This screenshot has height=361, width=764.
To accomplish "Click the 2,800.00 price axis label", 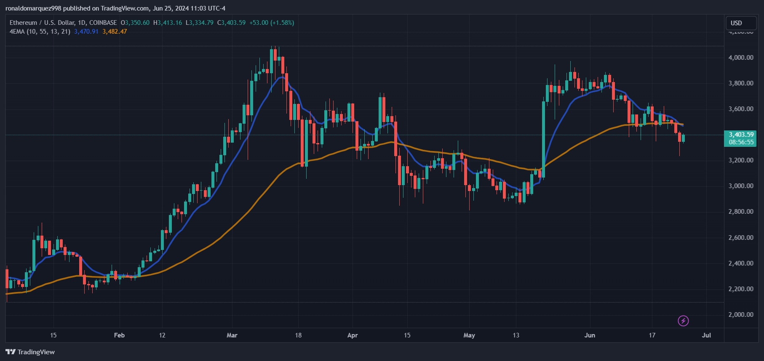I will [741, 212].
